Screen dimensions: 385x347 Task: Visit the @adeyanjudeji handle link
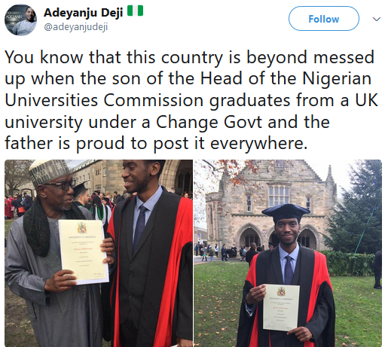(76, 27)
